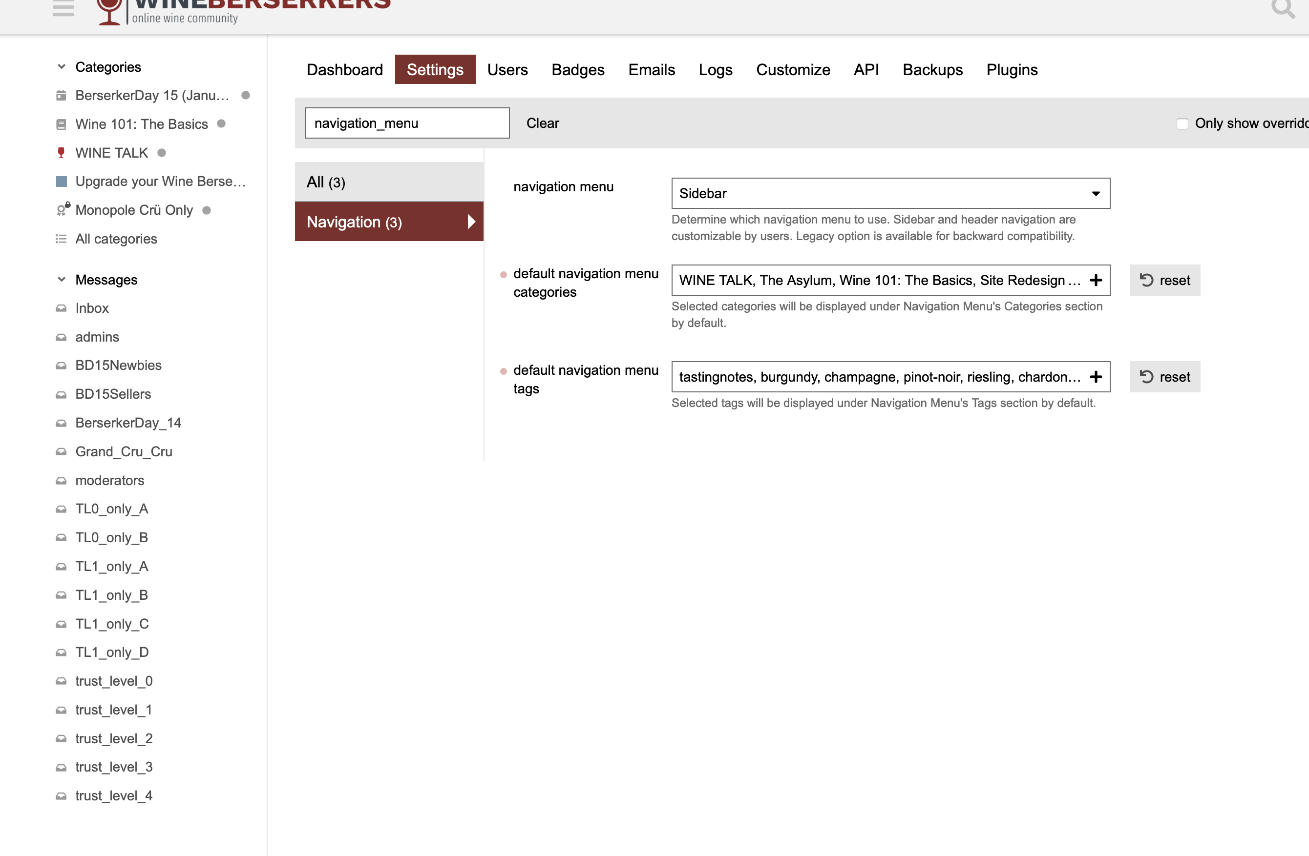Screen dimensions: 1309x856
Task: Click the navigation_menu filter input field
Action: click(x=407, y=123)
